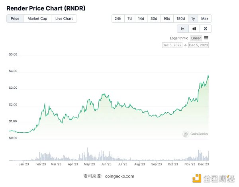Open the chart hamburger menu
Viewport: 239px width, 187px height.
pos(206,38)
